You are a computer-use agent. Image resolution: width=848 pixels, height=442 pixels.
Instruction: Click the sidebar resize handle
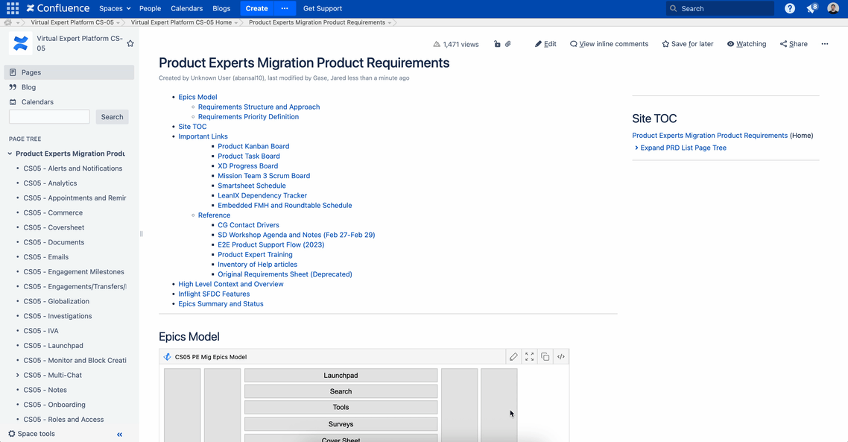pos(141,234)
